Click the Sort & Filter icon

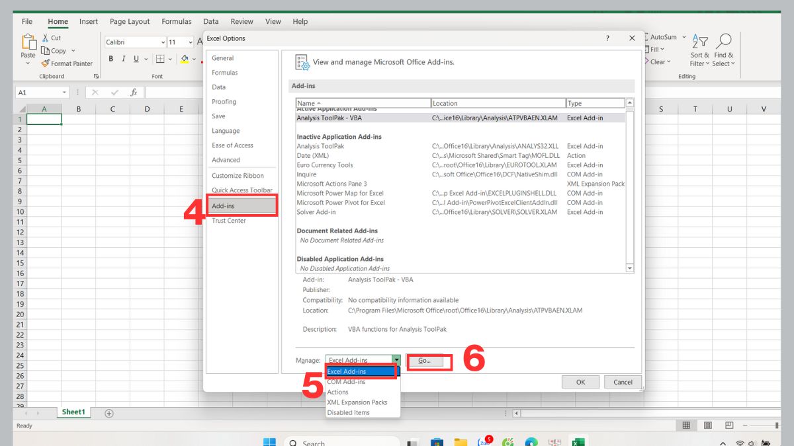pyautogui.click(x=699, y=42)
